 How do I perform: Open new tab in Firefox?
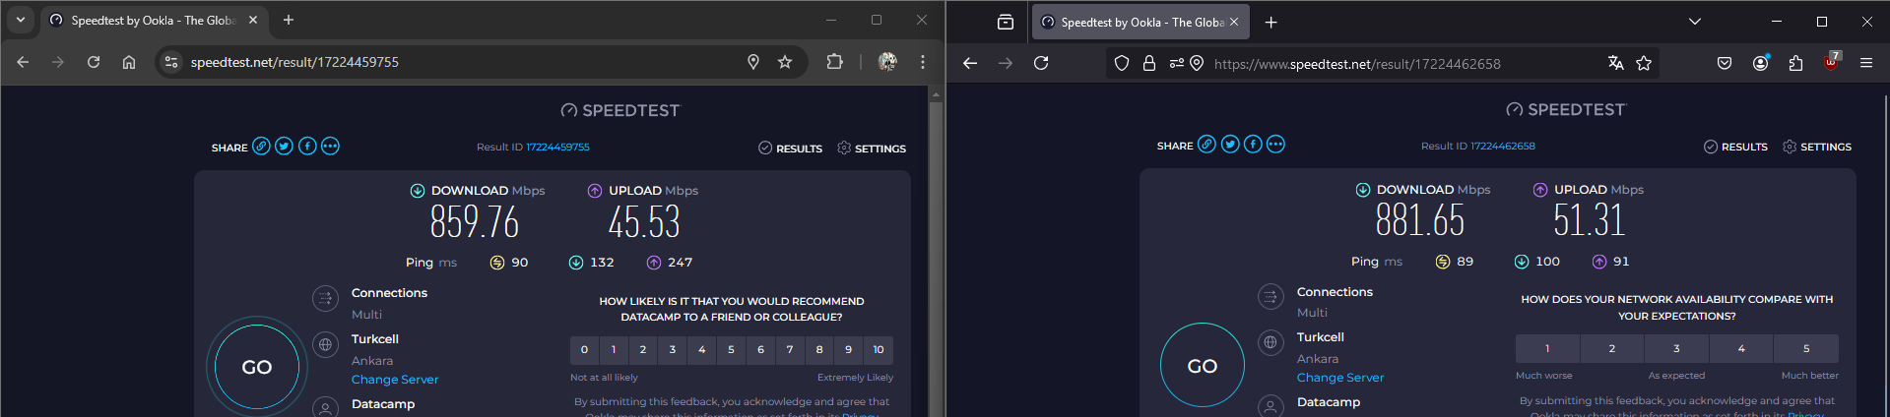(x=1271, y=22)
